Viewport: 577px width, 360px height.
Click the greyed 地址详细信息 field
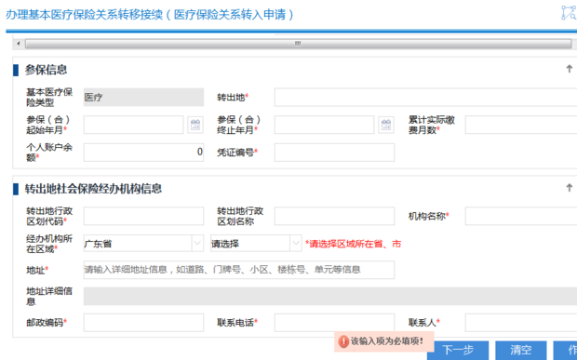tap(330, 297)
